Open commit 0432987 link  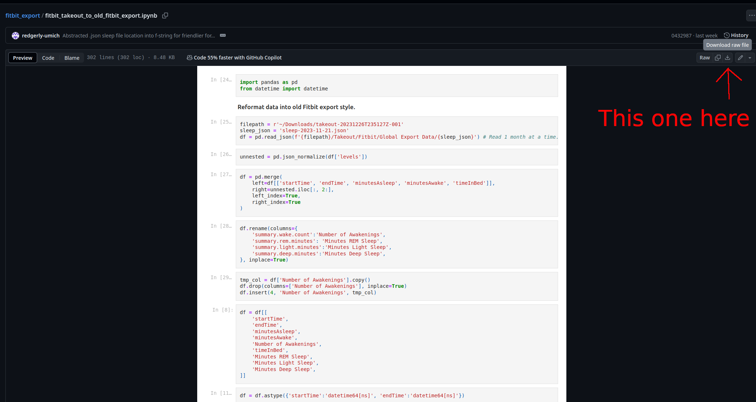tap(681, 36)
